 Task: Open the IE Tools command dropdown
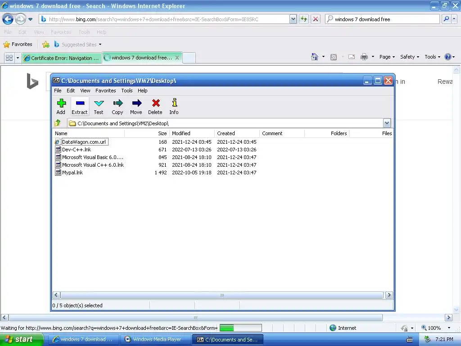coord(433,57)
